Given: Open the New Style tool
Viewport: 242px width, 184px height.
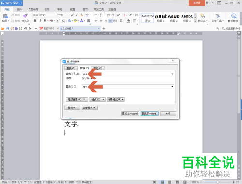Looking at the screenshot, I should pyautogui.click(x=203, y=17).
